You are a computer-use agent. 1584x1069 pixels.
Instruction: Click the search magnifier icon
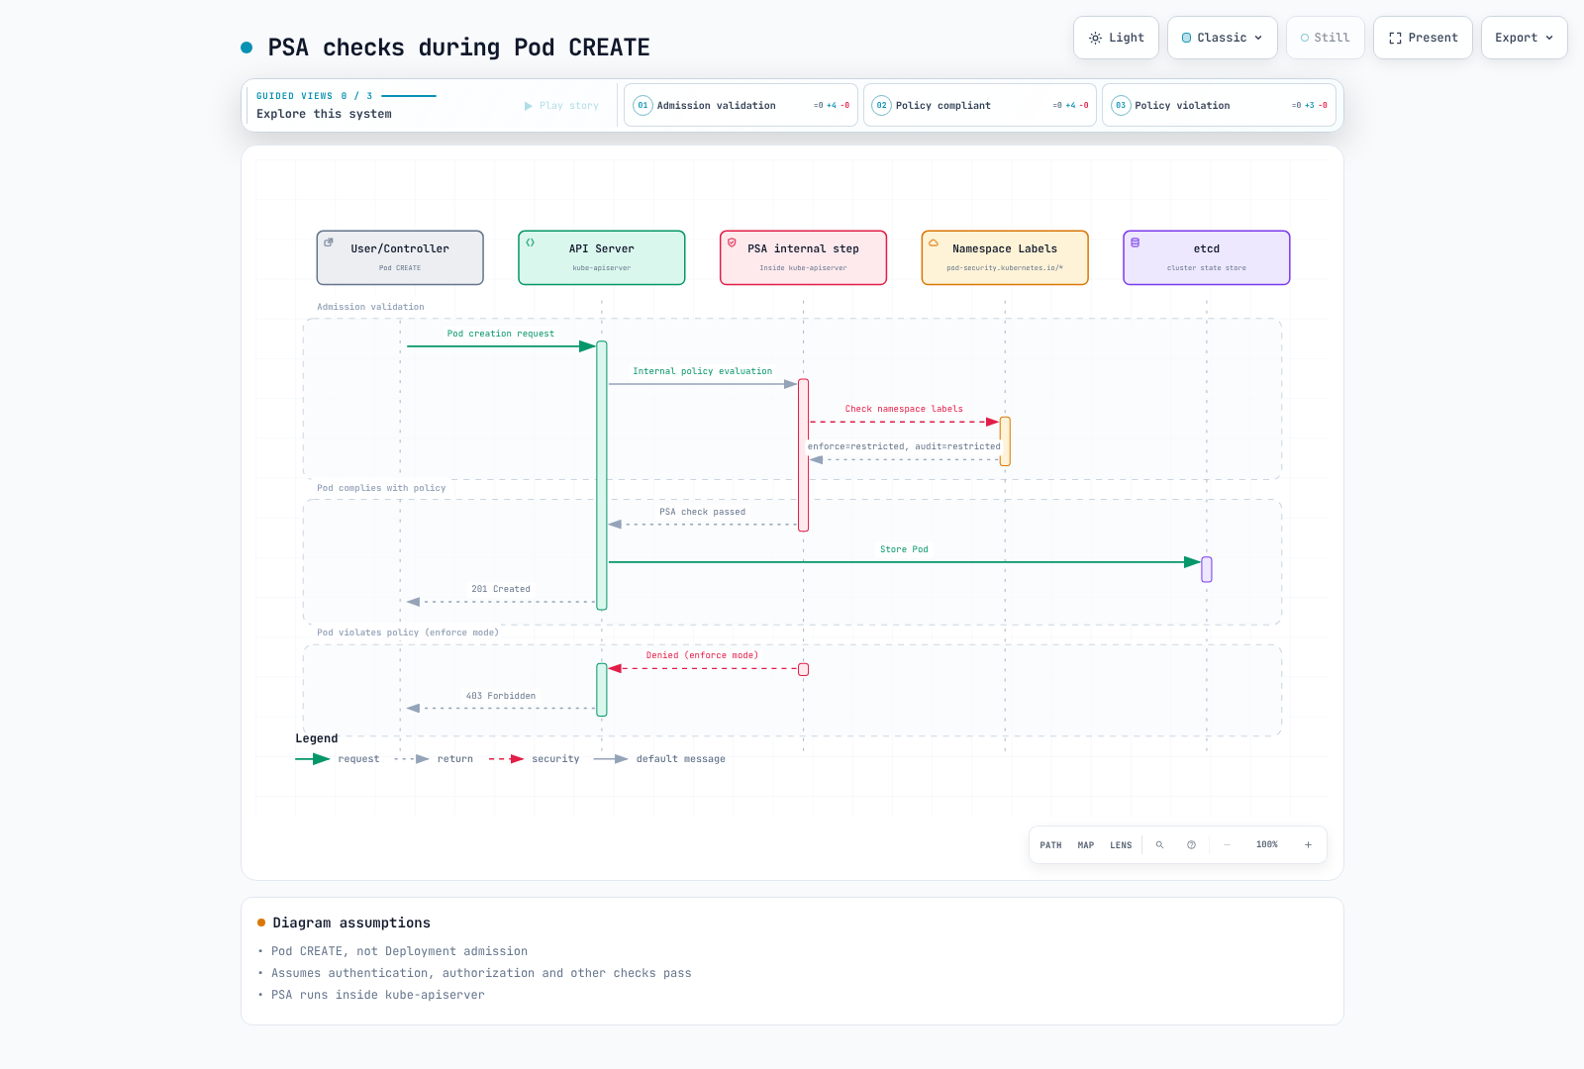tap(1159, 845)
